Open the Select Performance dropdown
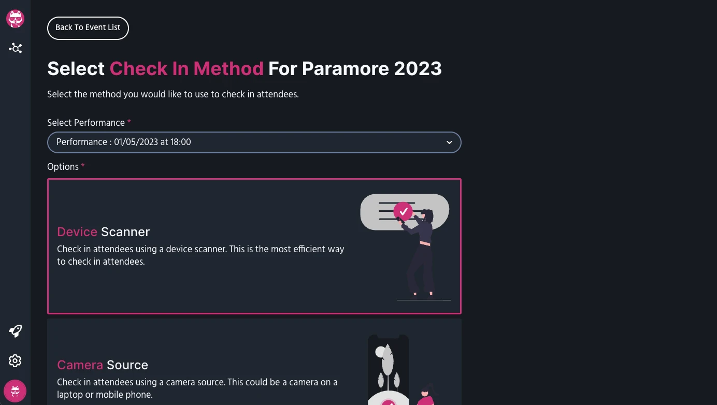Image resolution: width=717 pixels, height=405 pixels. 254,142
